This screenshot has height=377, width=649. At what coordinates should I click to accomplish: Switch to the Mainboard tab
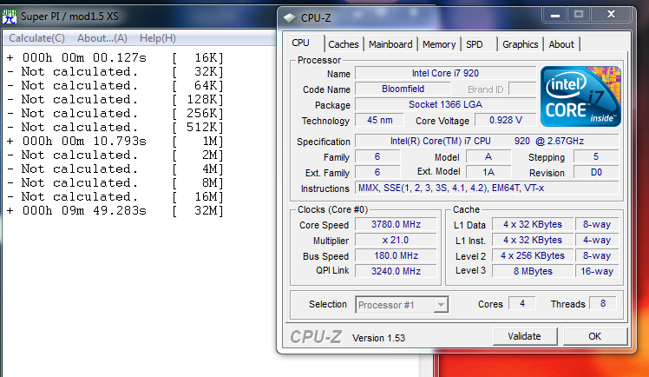click(390, 44)
